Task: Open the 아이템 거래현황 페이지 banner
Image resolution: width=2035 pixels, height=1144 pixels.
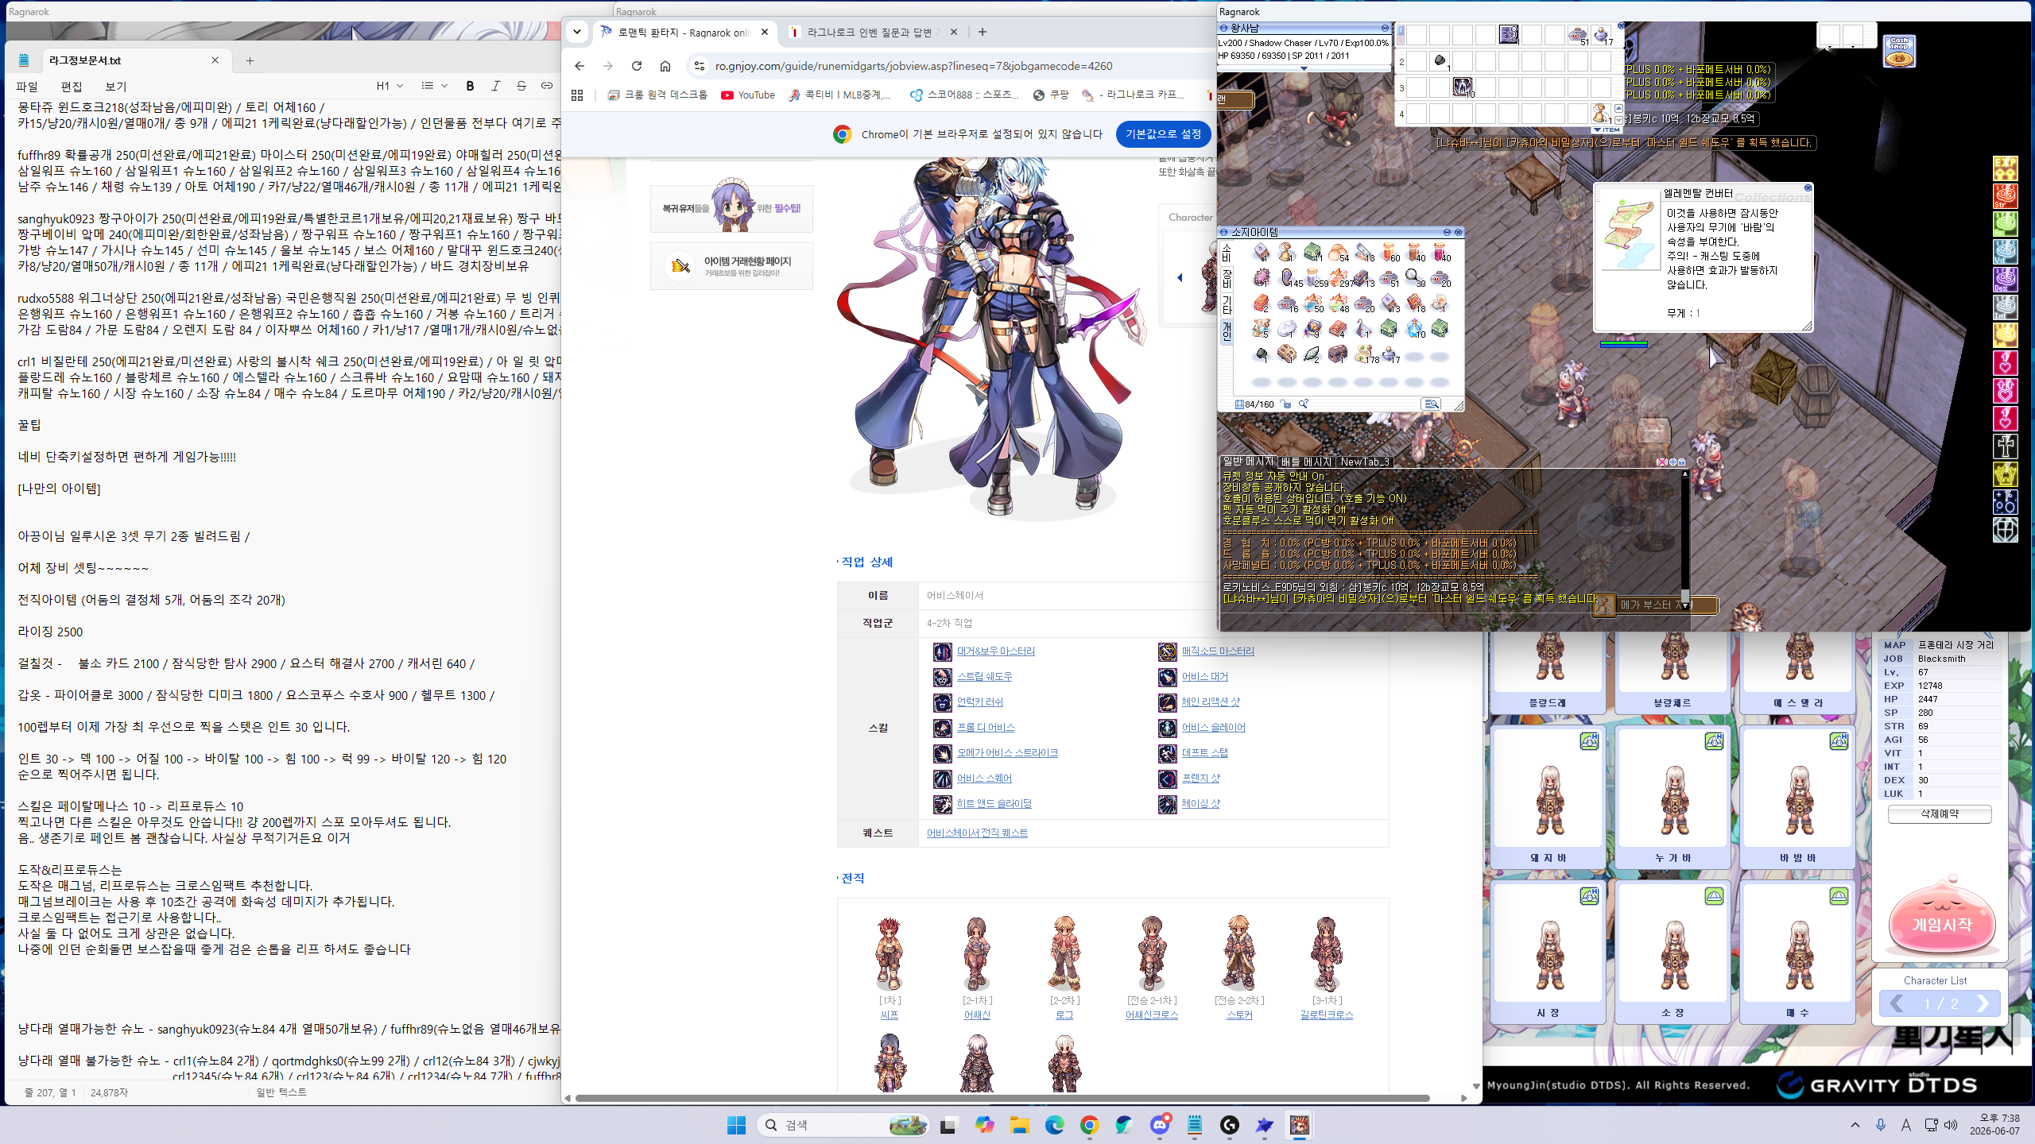Action: (731, 266)
